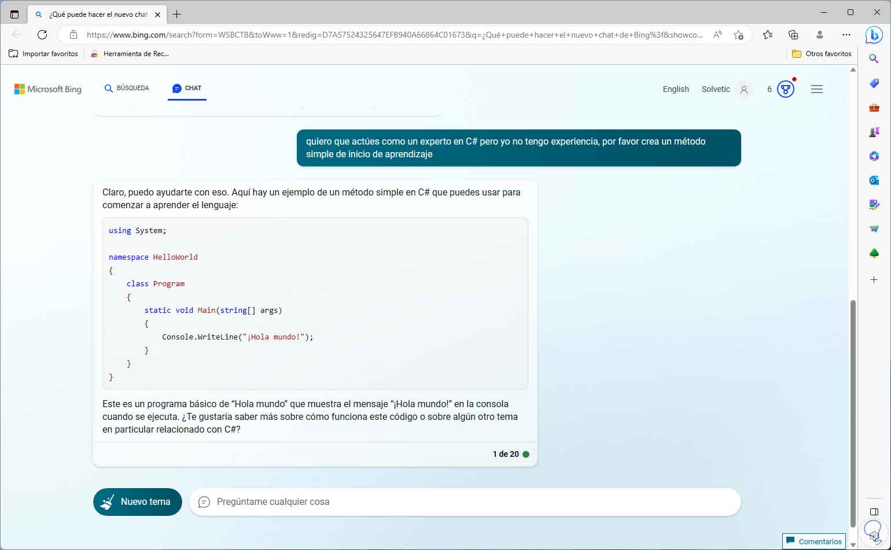Click the 'namespace HelloWorld' code line
The image size is (891, 550).
pos(153,257)
